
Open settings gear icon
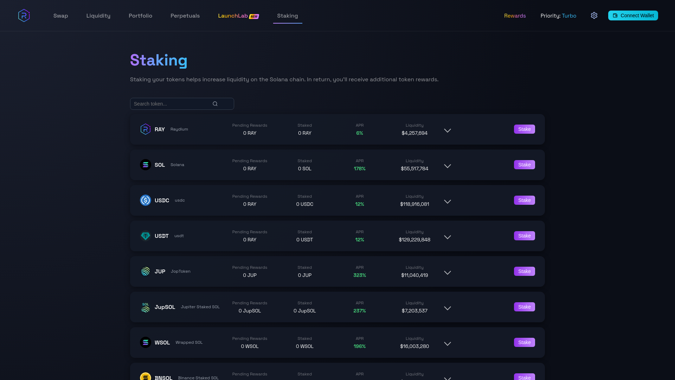tap(594, 15)
